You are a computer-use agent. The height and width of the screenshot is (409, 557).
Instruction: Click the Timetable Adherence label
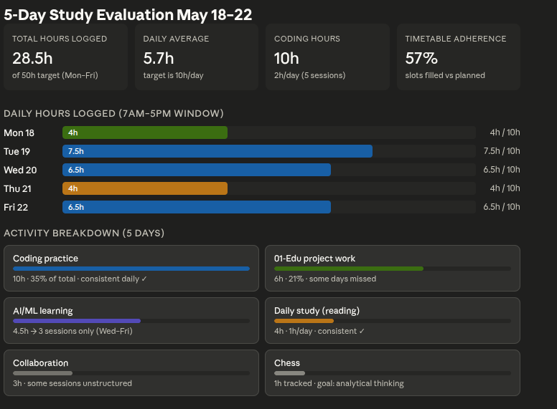pos(456,39)
